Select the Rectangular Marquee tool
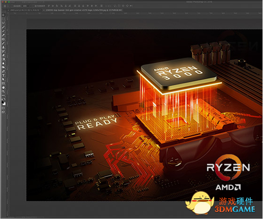This screenshot has width=263, height=219. pyautogui.click(x=3, y=19)
